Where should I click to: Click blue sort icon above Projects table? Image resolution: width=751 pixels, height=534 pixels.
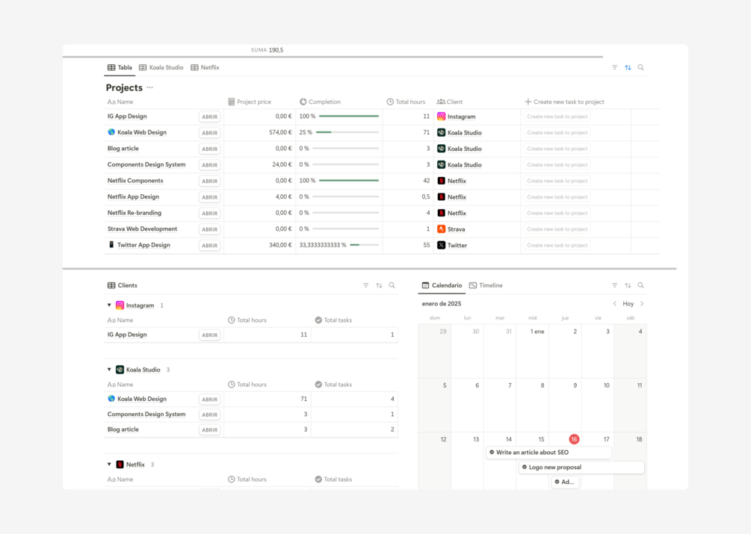[x=628, y=67]
